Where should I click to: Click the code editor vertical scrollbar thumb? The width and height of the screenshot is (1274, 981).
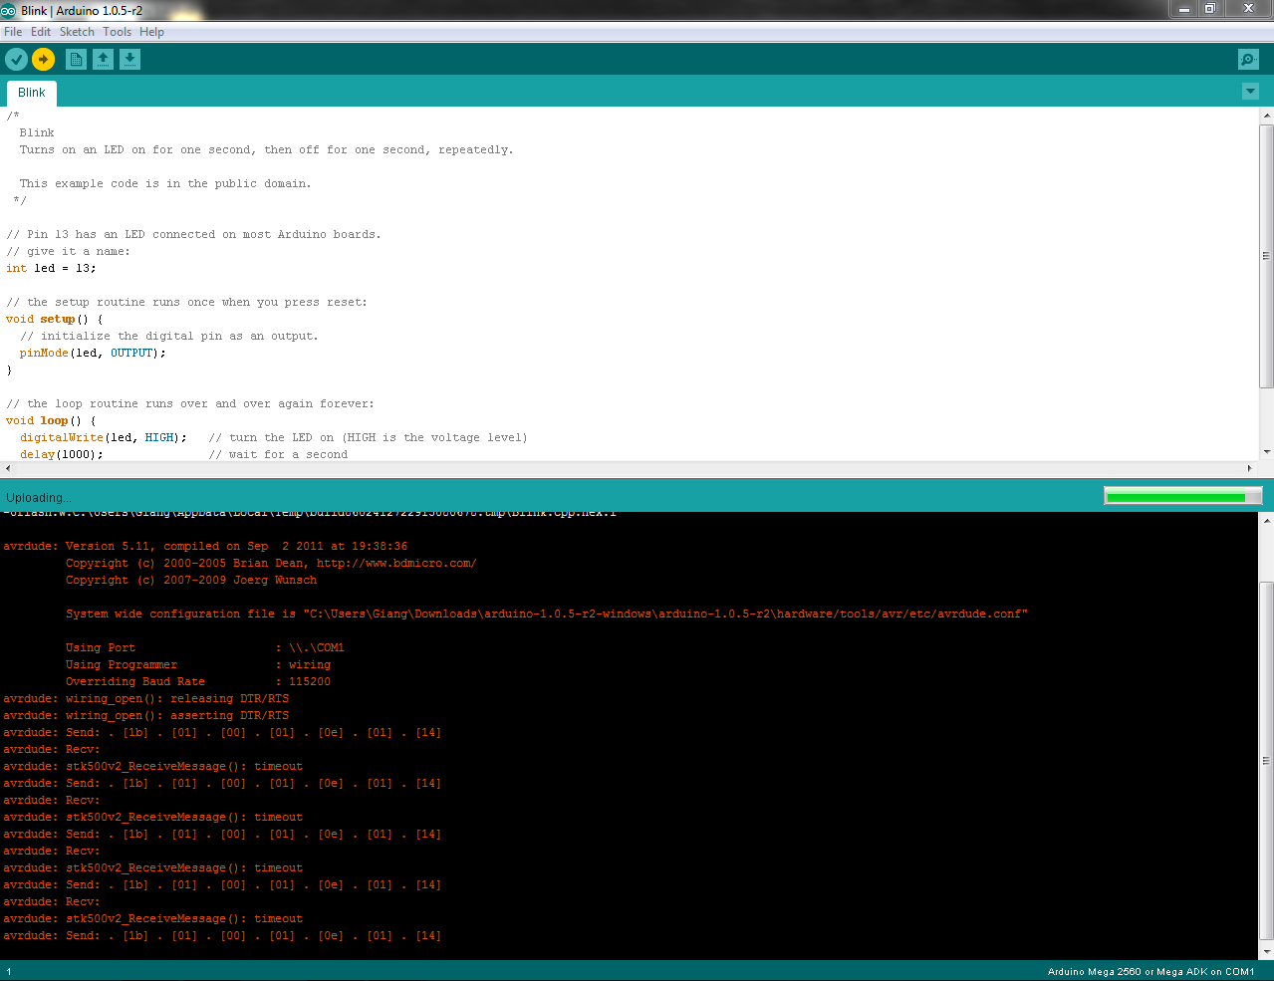pyautogui.click(x=1267, y=256)
